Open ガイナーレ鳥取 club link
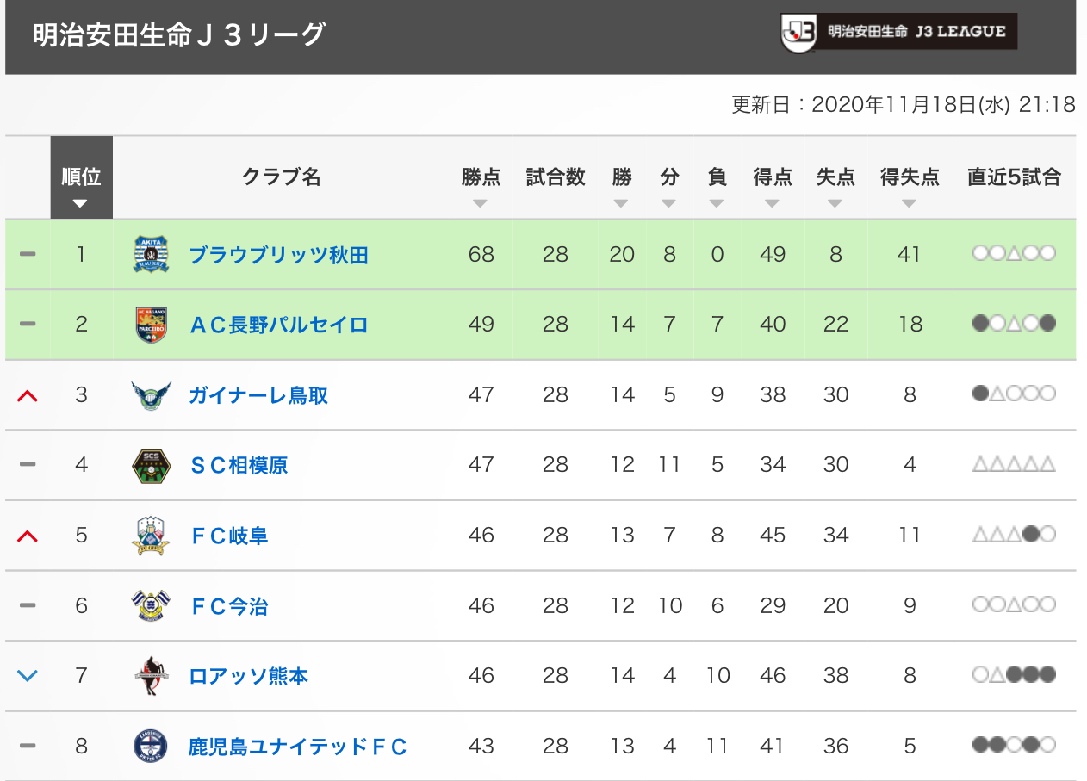Viewport: 1087px width, 781px height. pos(258,395)
